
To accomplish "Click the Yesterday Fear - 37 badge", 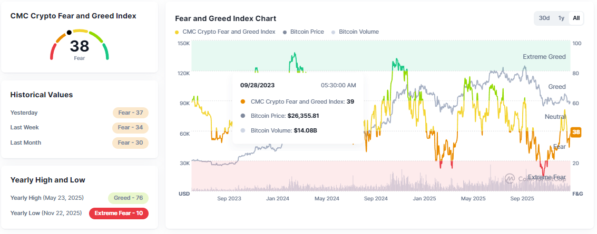I will point(130,113).
